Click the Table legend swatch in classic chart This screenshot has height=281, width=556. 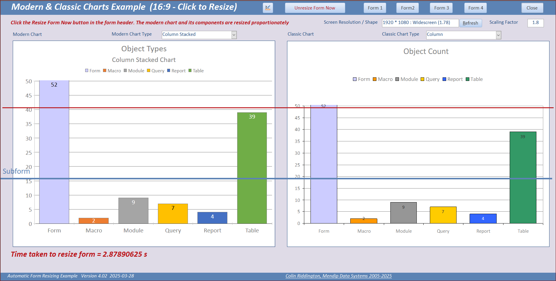click(x=468, y=79)
